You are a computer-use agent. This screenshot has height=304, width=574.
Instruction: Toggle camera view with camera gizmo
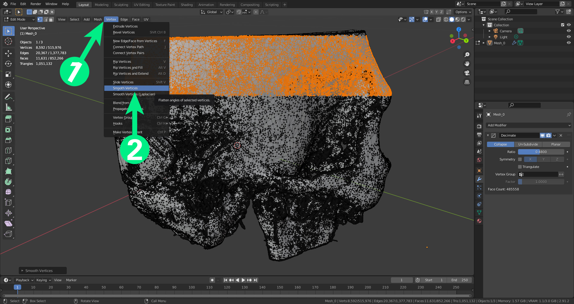click(467, 73)
